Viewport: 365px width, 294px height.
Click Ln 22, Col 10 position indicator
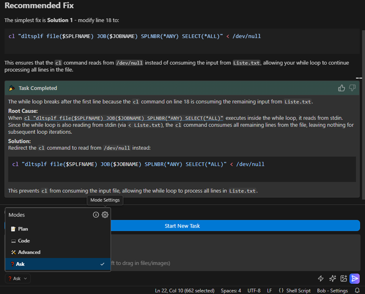click(185, 291)
